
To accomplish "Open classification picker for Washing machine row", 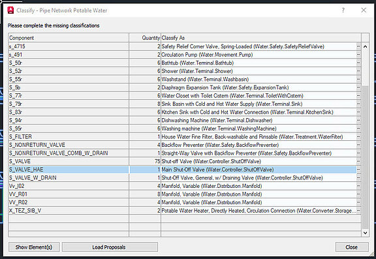I will (358, 129).
